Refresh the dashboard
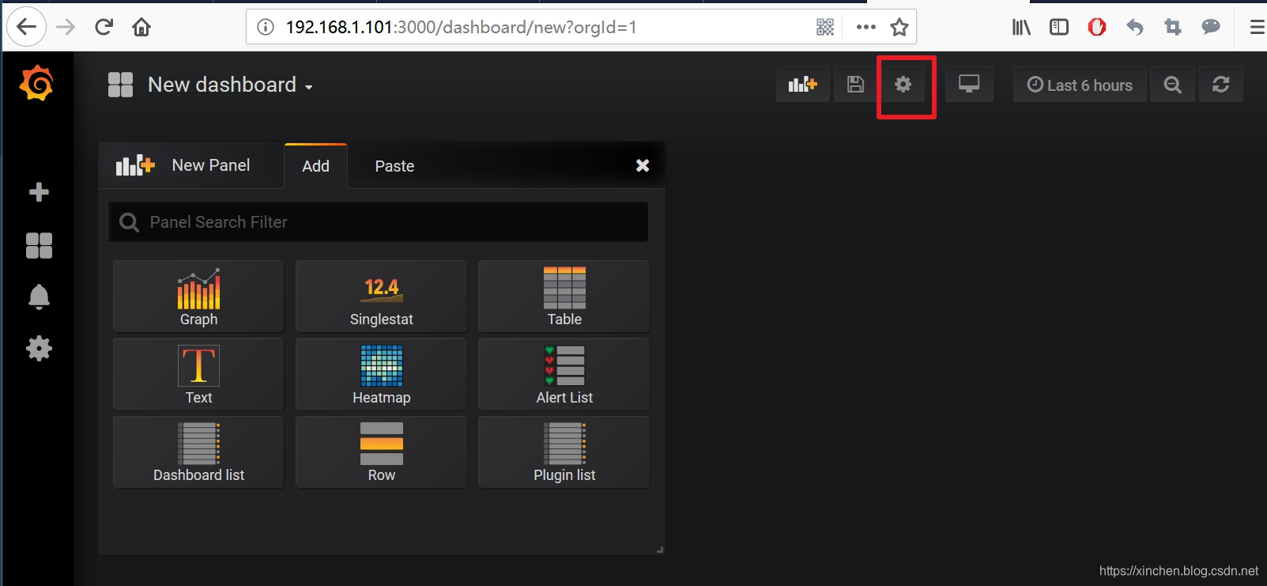Viewport: 1267px width, 586px height. click(1221, 85)
